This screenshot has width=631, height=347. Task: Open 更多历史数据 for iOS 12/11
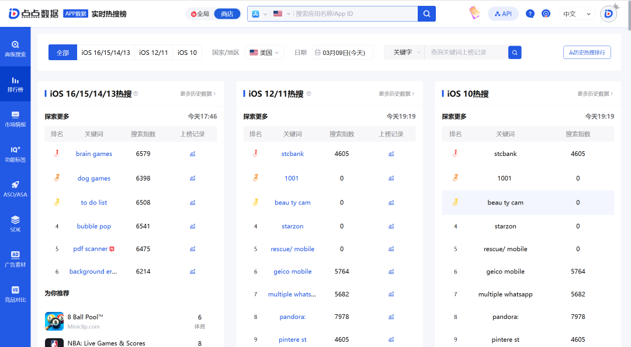click(396, 93)
